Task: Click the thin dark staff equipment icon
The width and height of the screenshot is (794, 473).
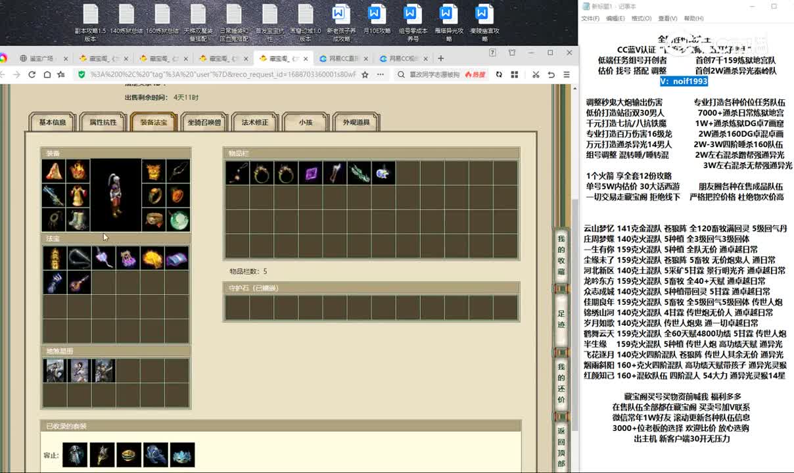Action: pyautogui.click(x=178, y=171)
